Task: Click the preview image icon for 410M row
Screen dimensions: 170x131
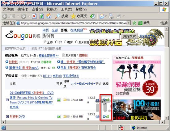Action: 59,116
